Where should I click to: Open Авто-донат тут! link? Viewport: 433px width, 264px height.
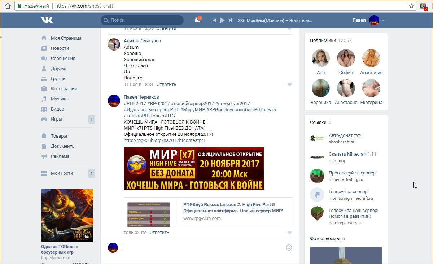click(345, 135)
